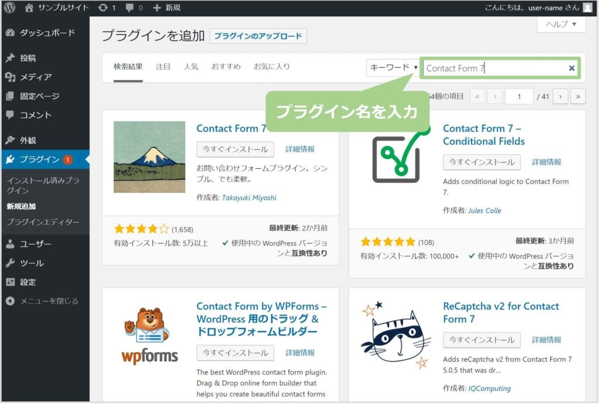This screenshot has width=600, height=404.
Task: Switch to 人気 tab
Action: pos(191,67)
